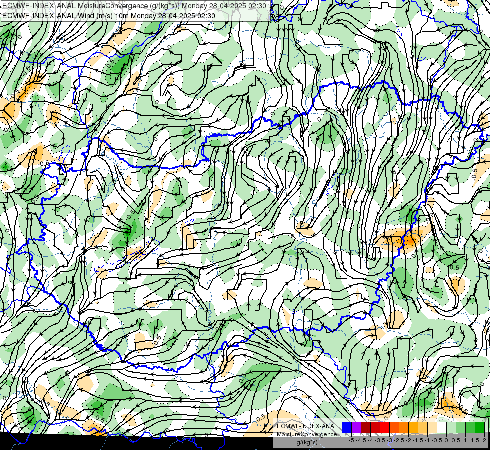Click the -5 legend scale value
Screen dimensions: 490x450
pos(351,440)
